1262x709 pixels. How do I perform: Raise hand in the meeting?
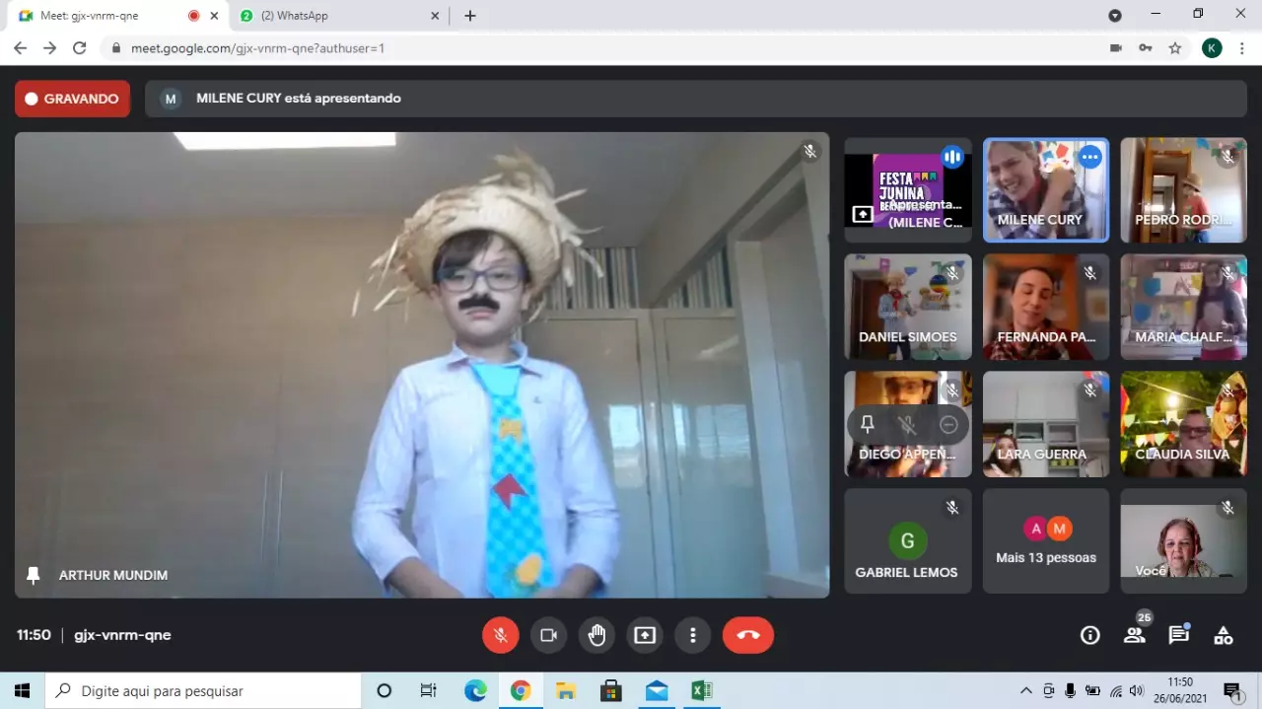pyautogui.click(x=596, y=635)
